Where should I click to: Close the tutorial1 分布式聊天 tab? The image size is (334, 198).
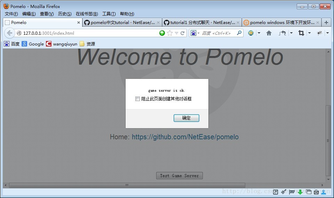(238, 22)
